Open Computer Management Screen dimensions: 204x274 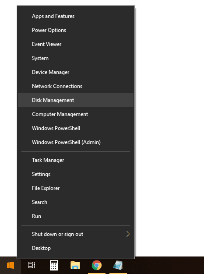(x=76, y=114)
